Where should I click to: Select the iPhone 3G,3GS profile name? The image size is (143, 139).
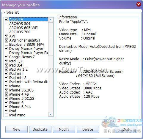21,90
